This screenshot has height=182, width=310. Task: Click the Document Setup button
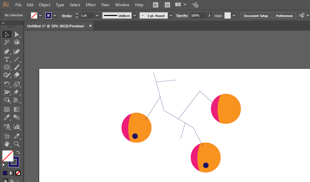[x=256, y=16]
